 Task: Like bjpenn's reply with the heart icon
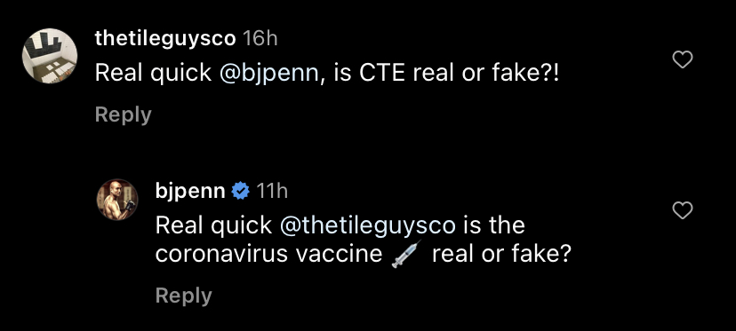click(x=683, y=210)
